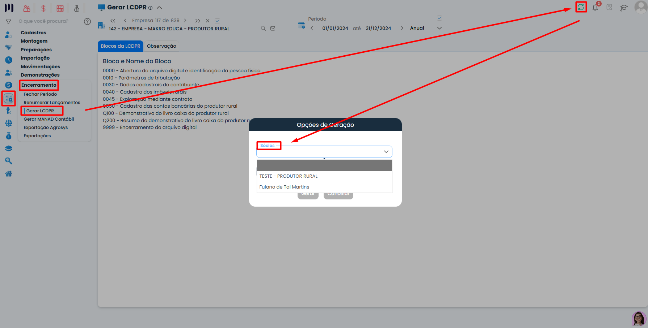Go to next period arrow
The width and height of the screenshot is (648, 328).
[x=402, y=28]
